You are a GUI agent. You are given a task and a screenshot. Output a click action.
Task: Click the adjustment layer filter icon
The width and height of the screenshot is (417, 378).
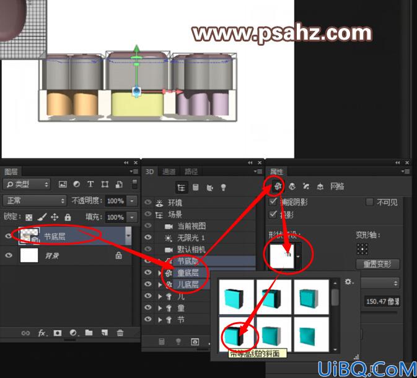77,184
